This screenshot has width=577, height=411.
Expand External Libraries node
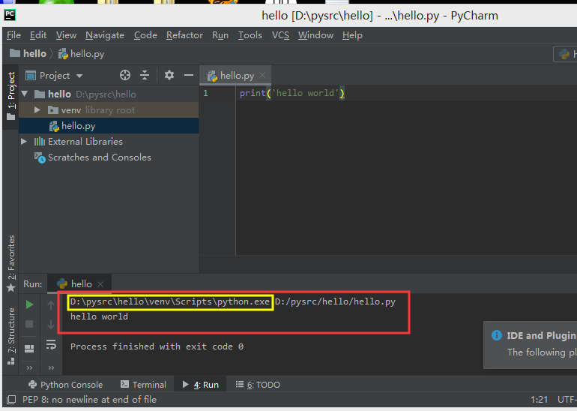point(25,142)
